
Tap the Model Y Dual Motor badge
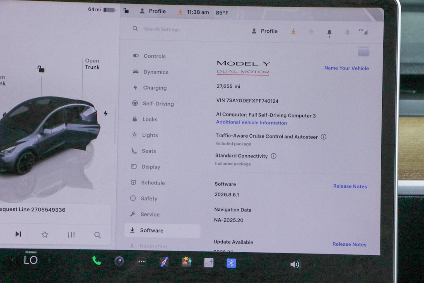(243, 68)
